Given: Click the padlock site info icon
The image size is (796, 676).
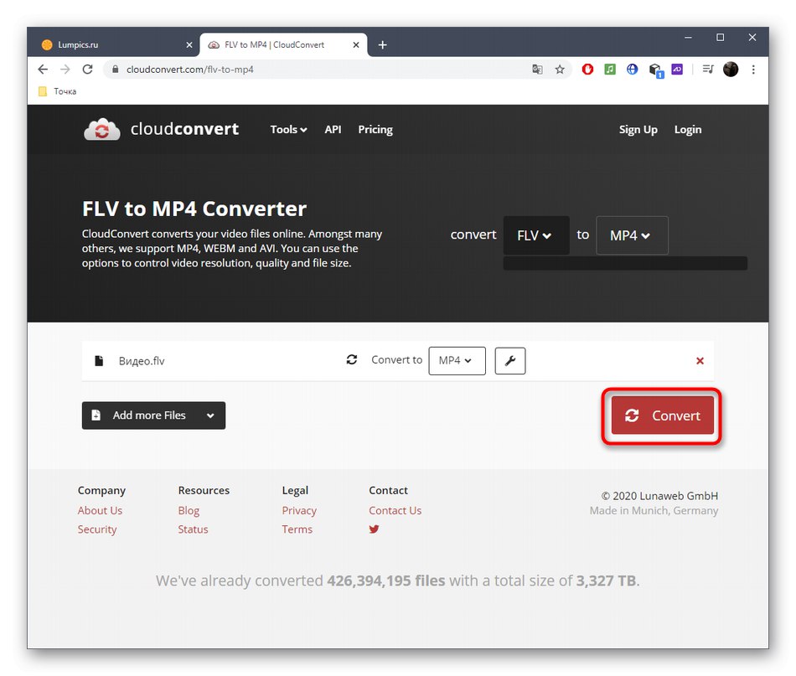Looking at the screenshot, I should pos(116,69).
